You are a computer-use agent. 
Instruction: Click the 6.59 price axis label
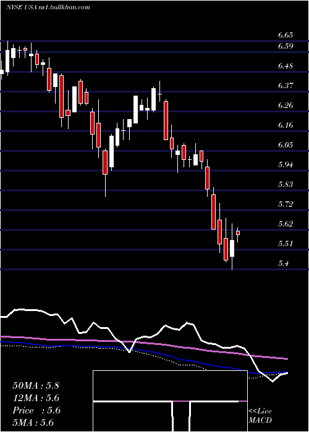point(286,46)
